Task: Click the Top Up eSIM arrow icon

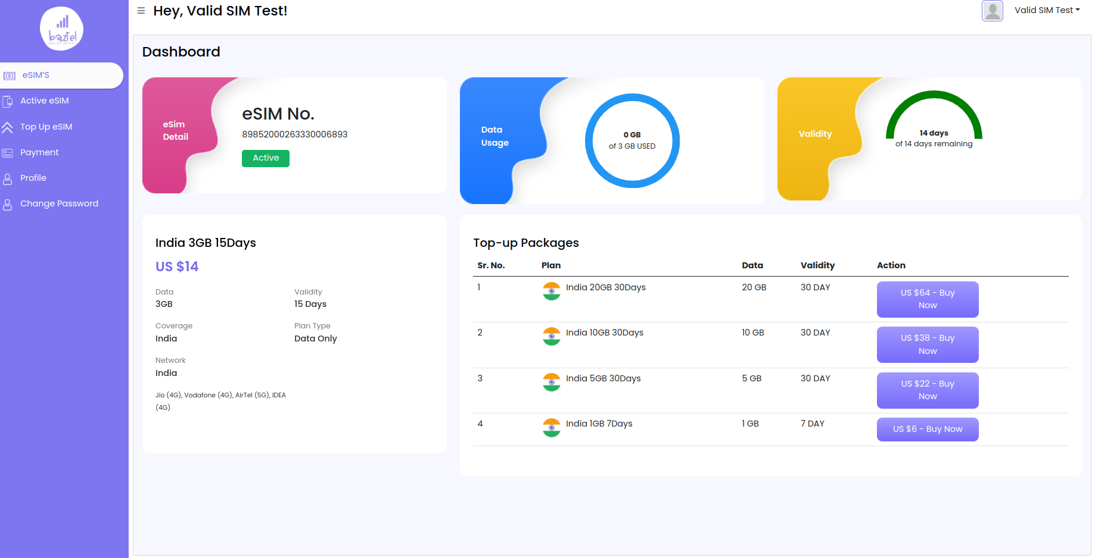Action: pyautogui.click(x=7, y=127)
